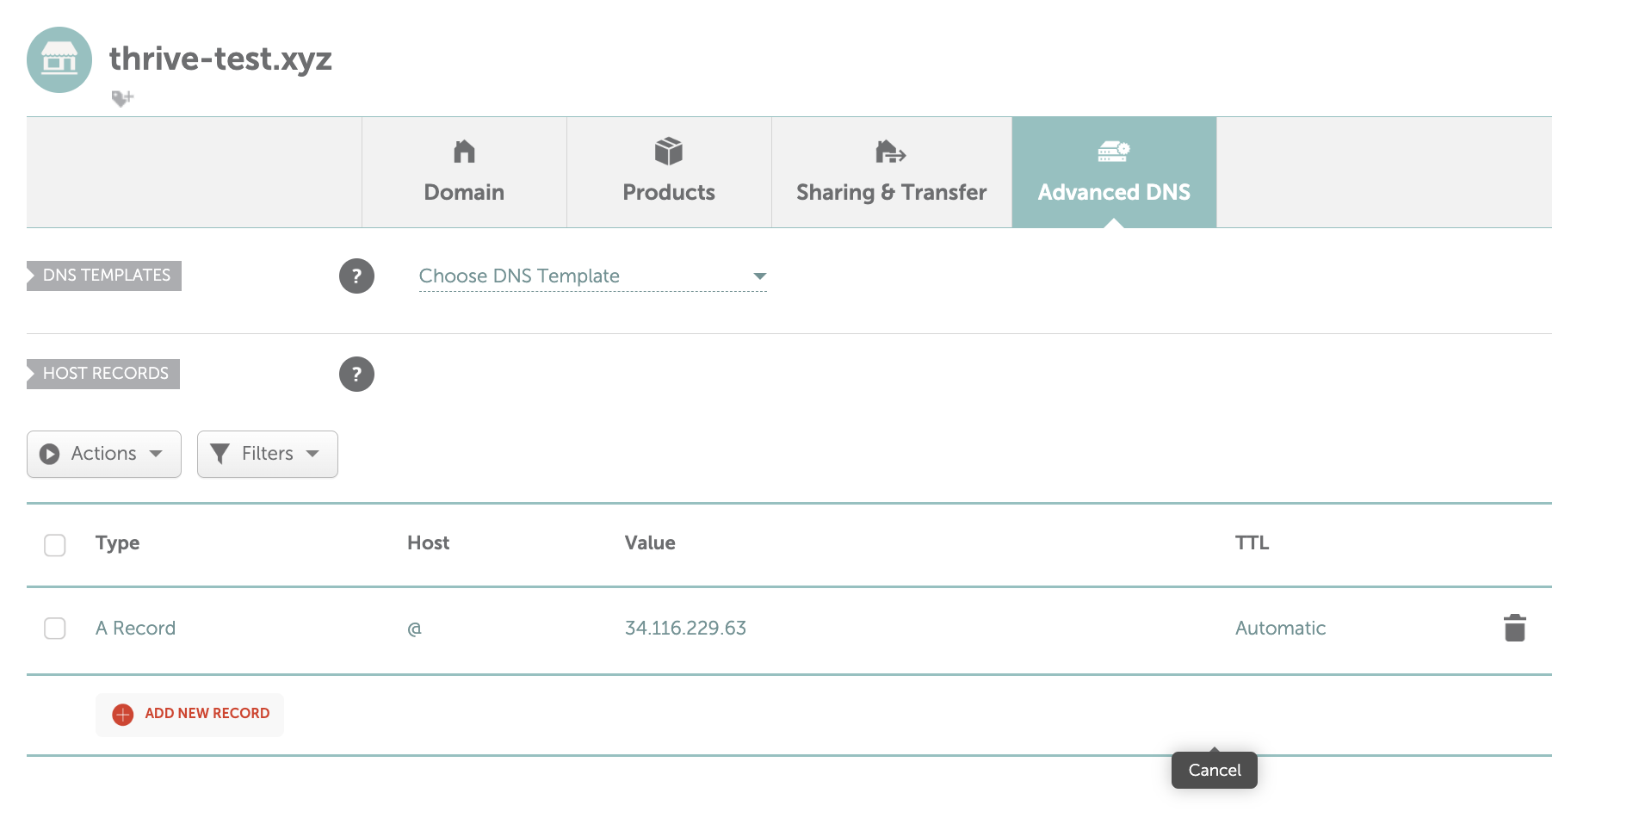Open the DNS Templates help question mark

pos(357,276)
